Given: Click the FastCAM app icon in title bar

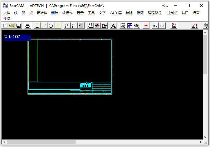Looking at the screenshot, I should coord(6,5).
